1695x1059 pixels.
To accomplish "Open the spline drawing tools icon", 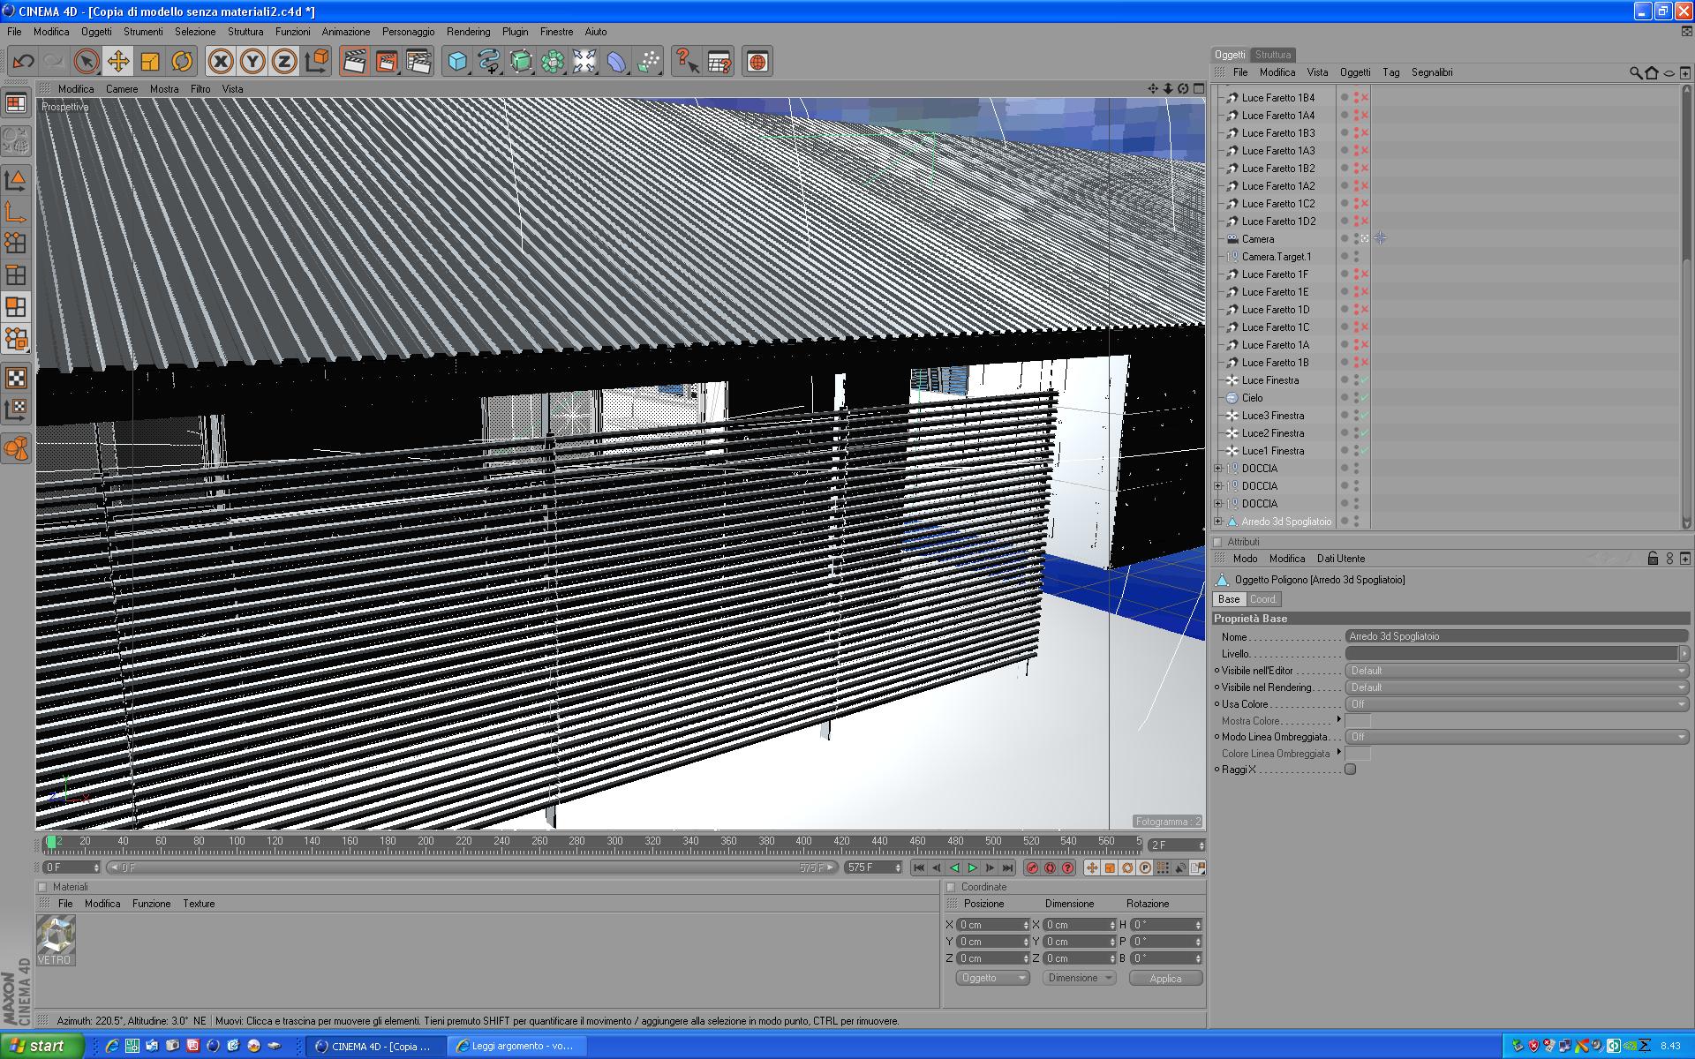I will 488,62.
